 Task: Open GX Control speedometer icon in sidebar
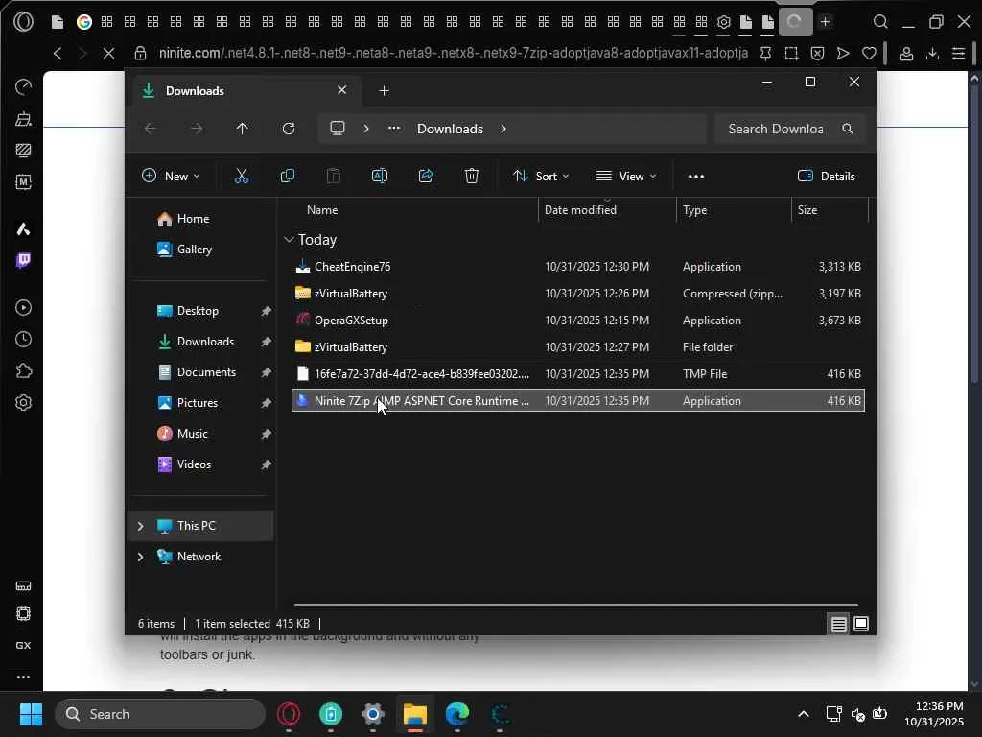(x=23, y=86)
